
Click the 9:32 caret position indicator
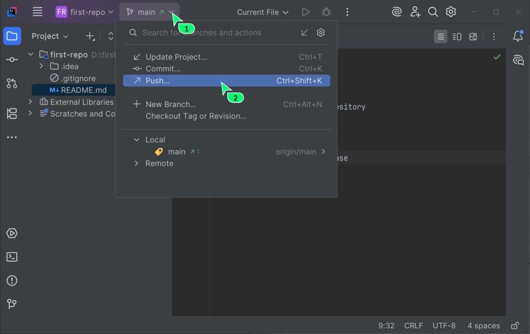tap(386, 326)
